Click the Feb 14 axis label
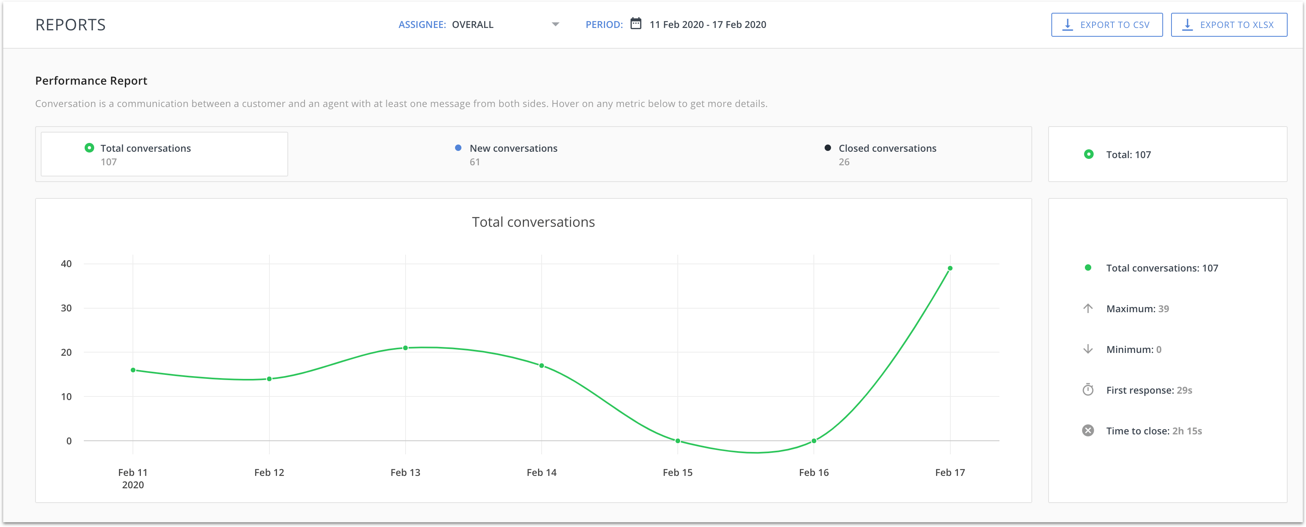Viewport: 1306px width, 527px height. coord(542,473)
